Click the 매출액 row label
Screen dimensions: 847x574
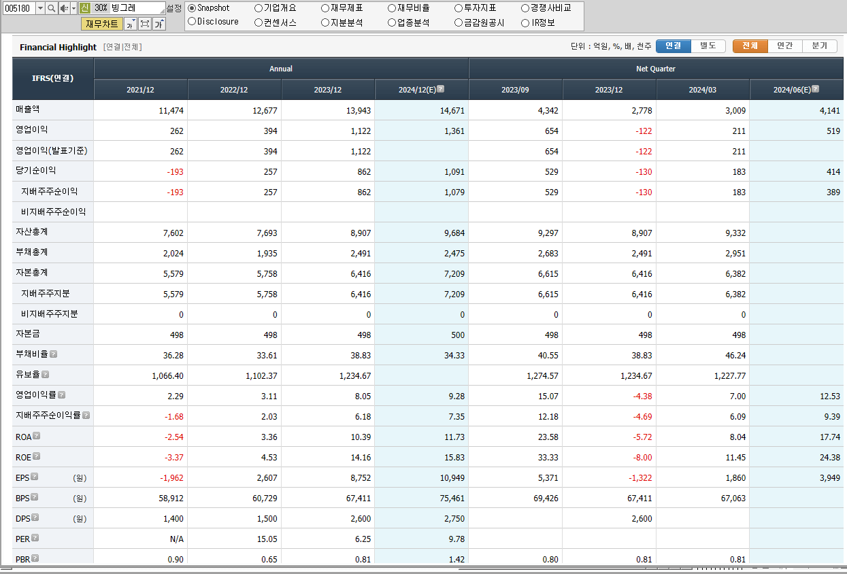(28, 109)
